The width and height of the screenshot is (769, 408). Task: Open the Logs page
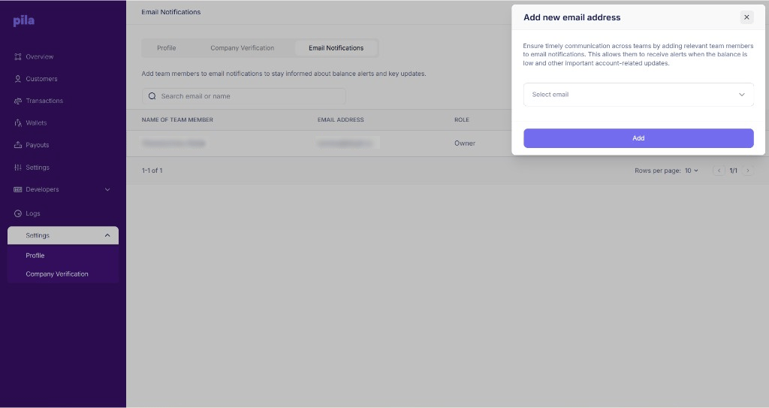[x=33, y=213]
